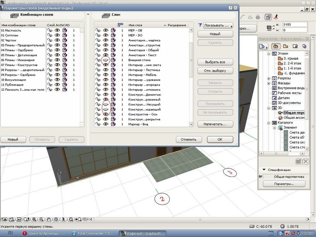
Task: Expand the Разрезы tree node
Action: (x=269, y=78)
